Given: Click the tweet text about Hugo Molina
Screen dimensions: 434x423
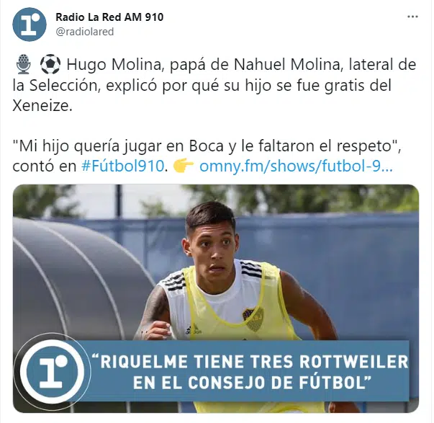Looking at the screenshot, I should tap(214, 85).
